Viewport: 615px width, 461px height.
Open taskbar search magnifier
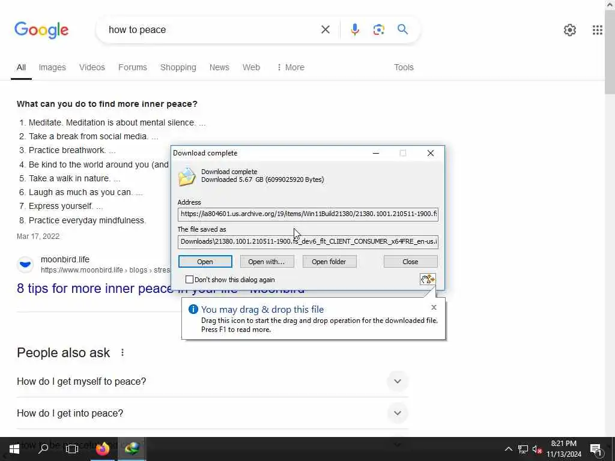coord(43,448)
